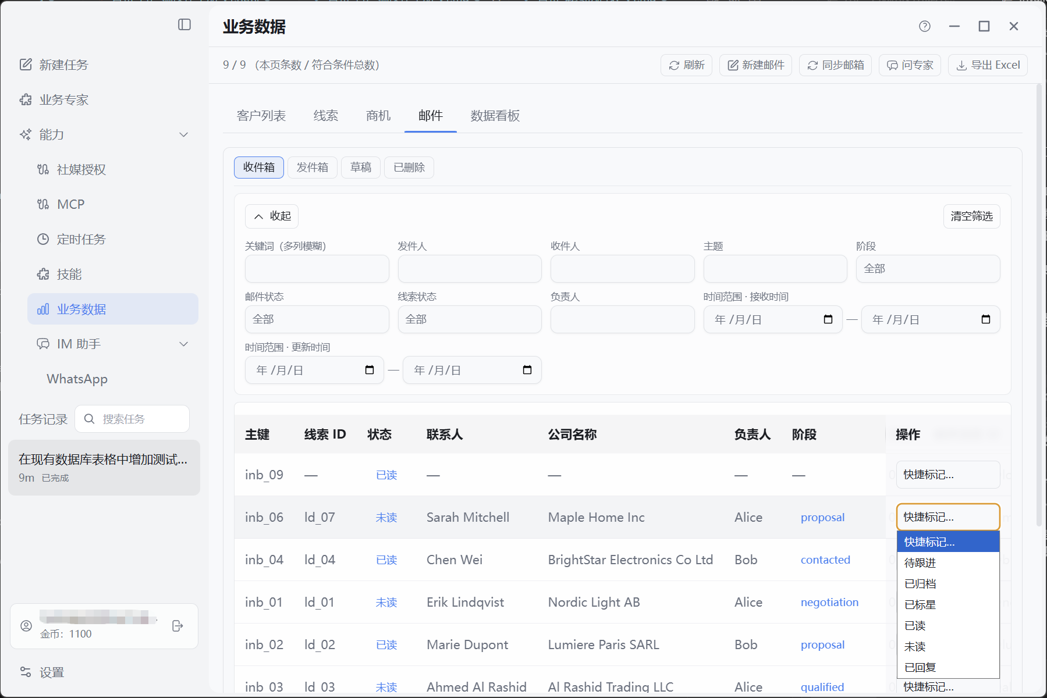Click the 负责人 filter input field

[622, 319]
